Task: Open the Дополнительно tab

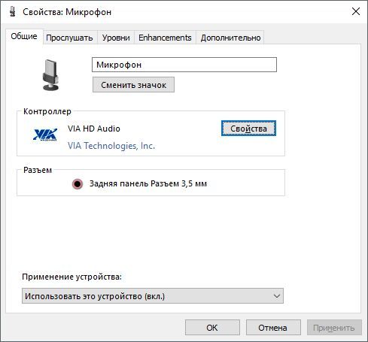Action: coord(230,38)
